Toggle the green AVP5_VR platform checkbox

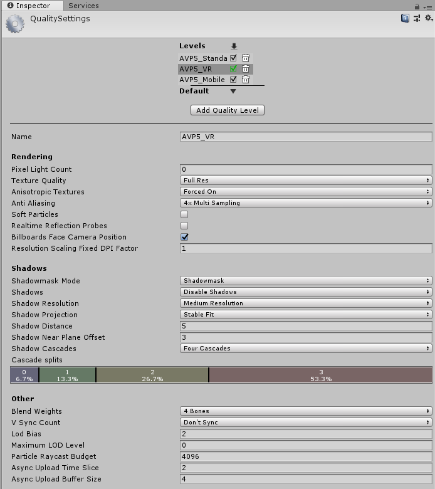(x=233, y=68)
